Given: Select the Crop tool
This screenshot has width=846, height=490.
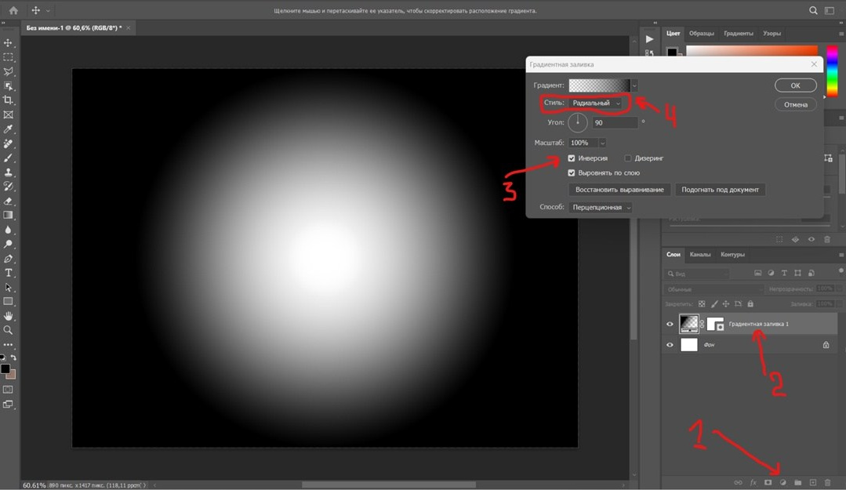Looking at the screenshot, I should pos(9,100).
